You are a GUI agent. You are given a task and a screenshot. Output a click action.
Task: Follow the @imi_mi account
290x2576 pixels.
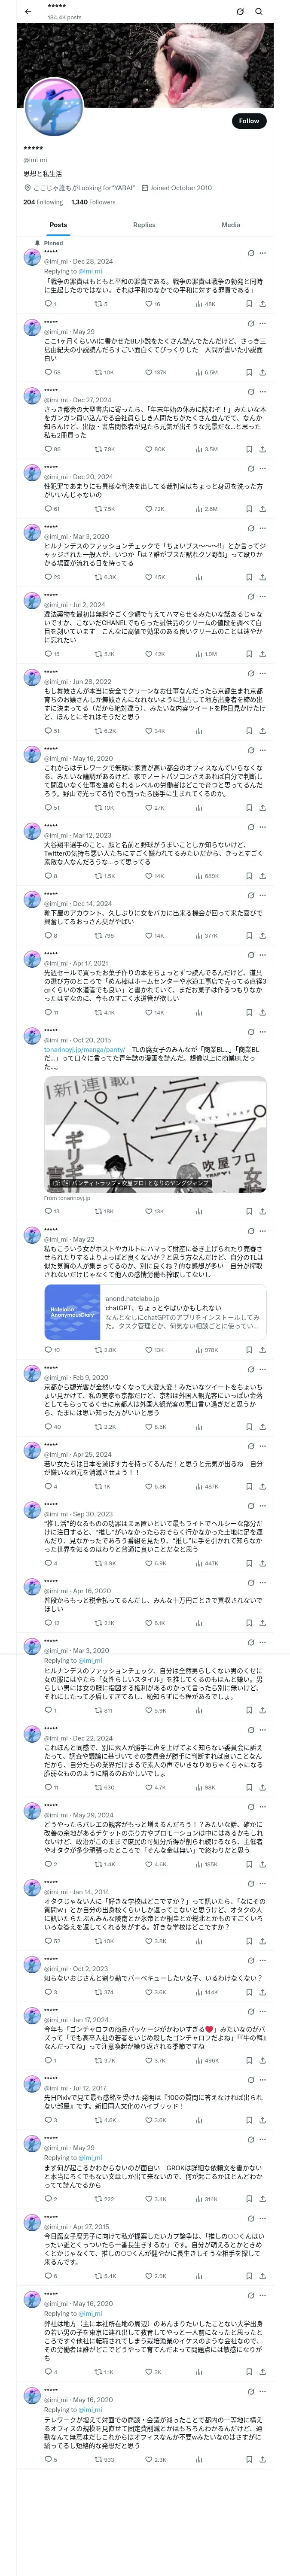249,121
